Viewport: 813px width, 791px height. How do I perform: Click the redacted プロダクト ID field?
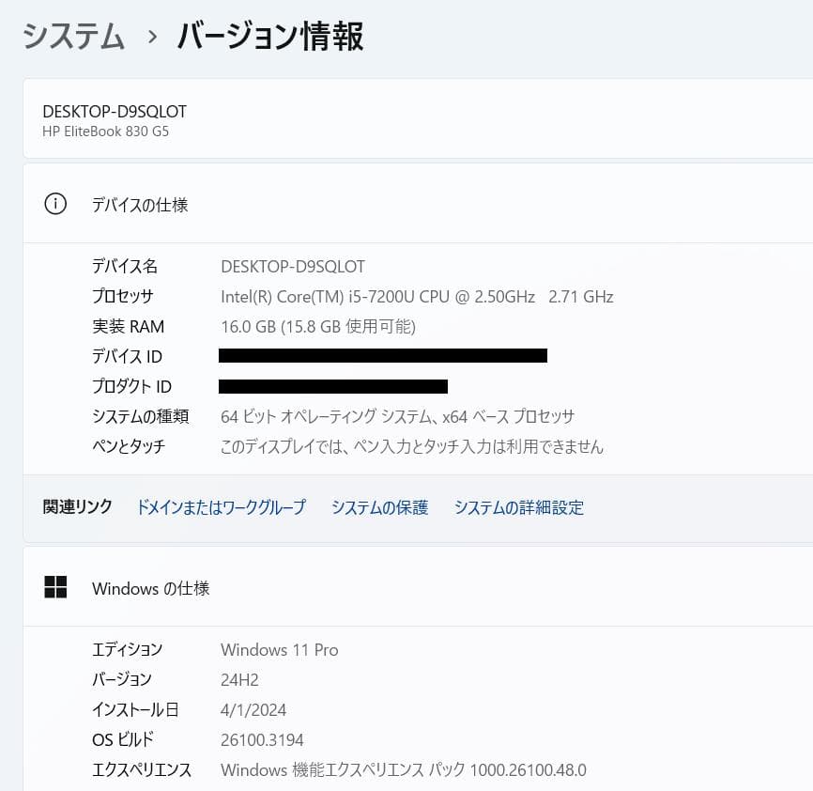[332, 385]
